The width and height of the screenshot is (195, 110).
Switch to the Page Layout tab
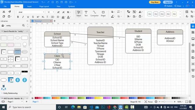44,6
